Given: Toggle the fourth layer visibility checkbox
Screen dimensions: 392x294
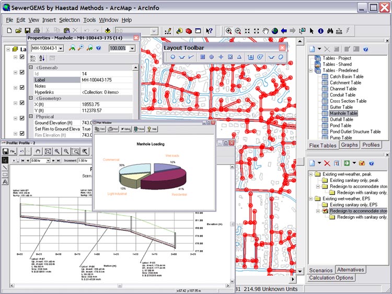Looking at the screenshot, I should pyautogui.click(x=22, y=103).
